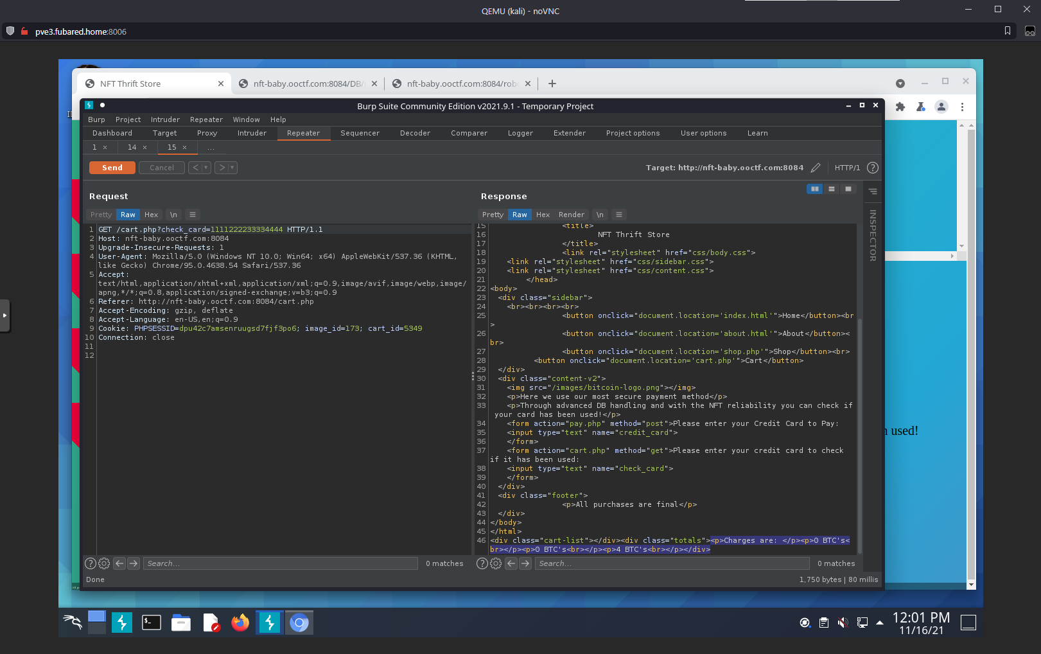Show hidden system tray icons arrow
The width and height of the screenshot is (1041, 654).
[x=880, y=623]
